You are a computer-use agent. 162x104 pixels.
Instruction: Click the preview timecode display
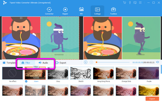click(143, 62)
